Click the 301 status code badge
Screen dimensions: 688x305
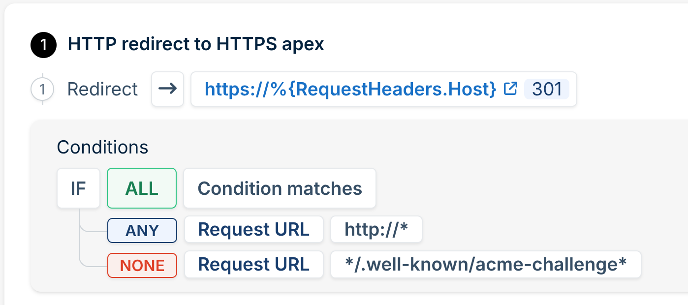(547, 89)
